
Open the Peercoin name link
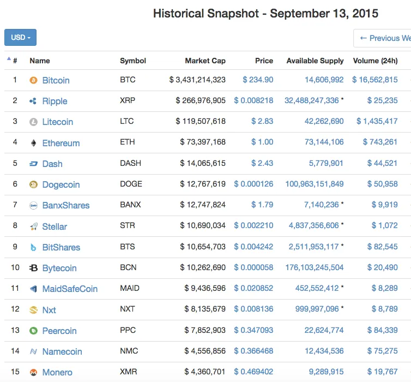(59, 331)
